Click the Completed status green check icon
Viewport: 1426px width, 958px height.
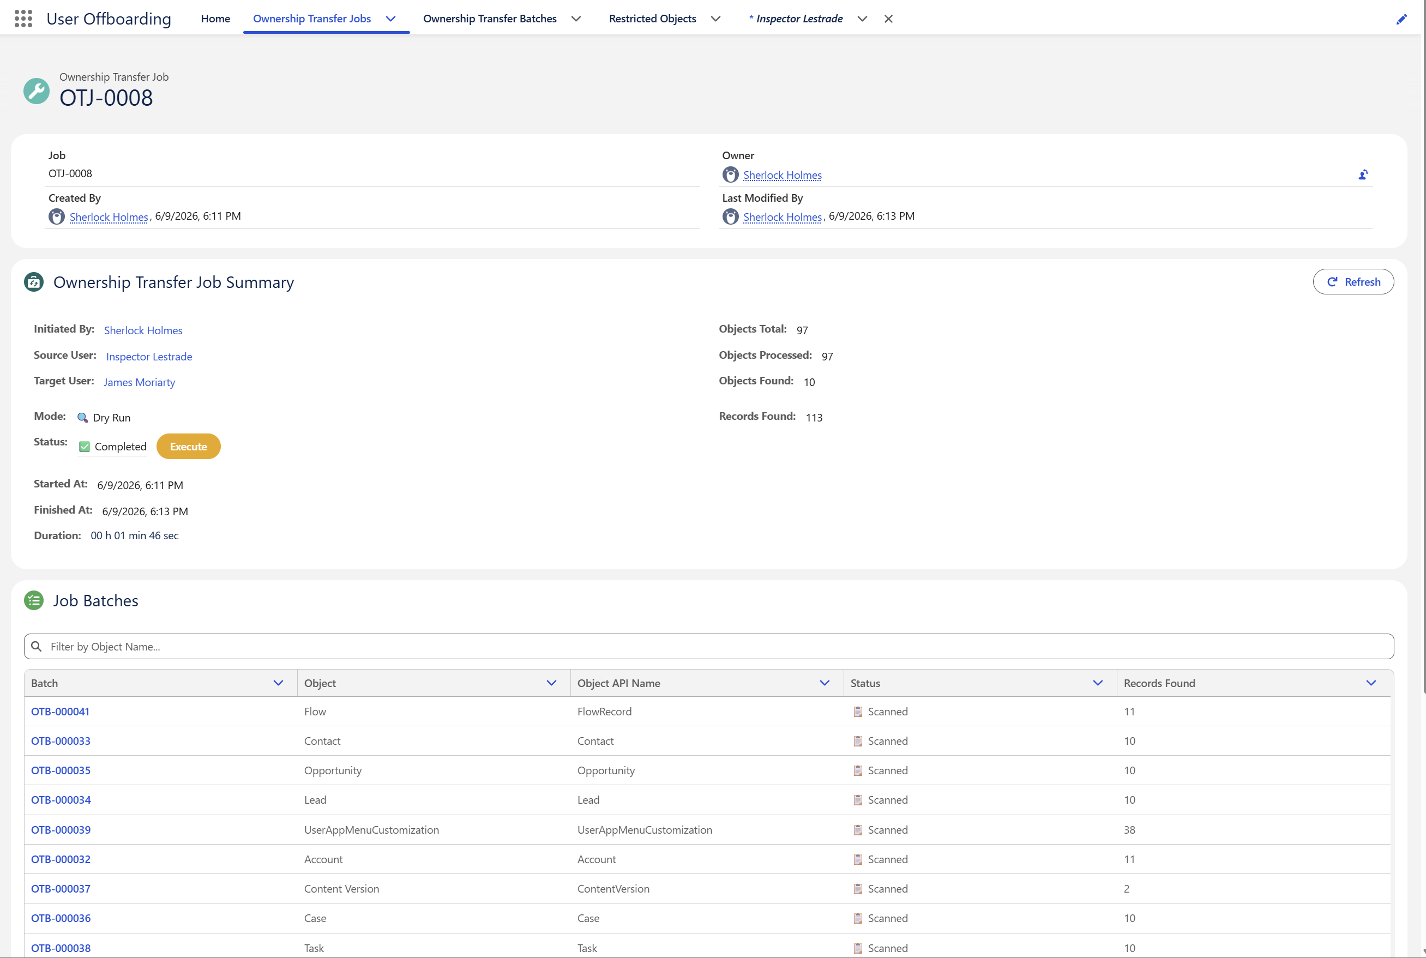pos(85,447)
